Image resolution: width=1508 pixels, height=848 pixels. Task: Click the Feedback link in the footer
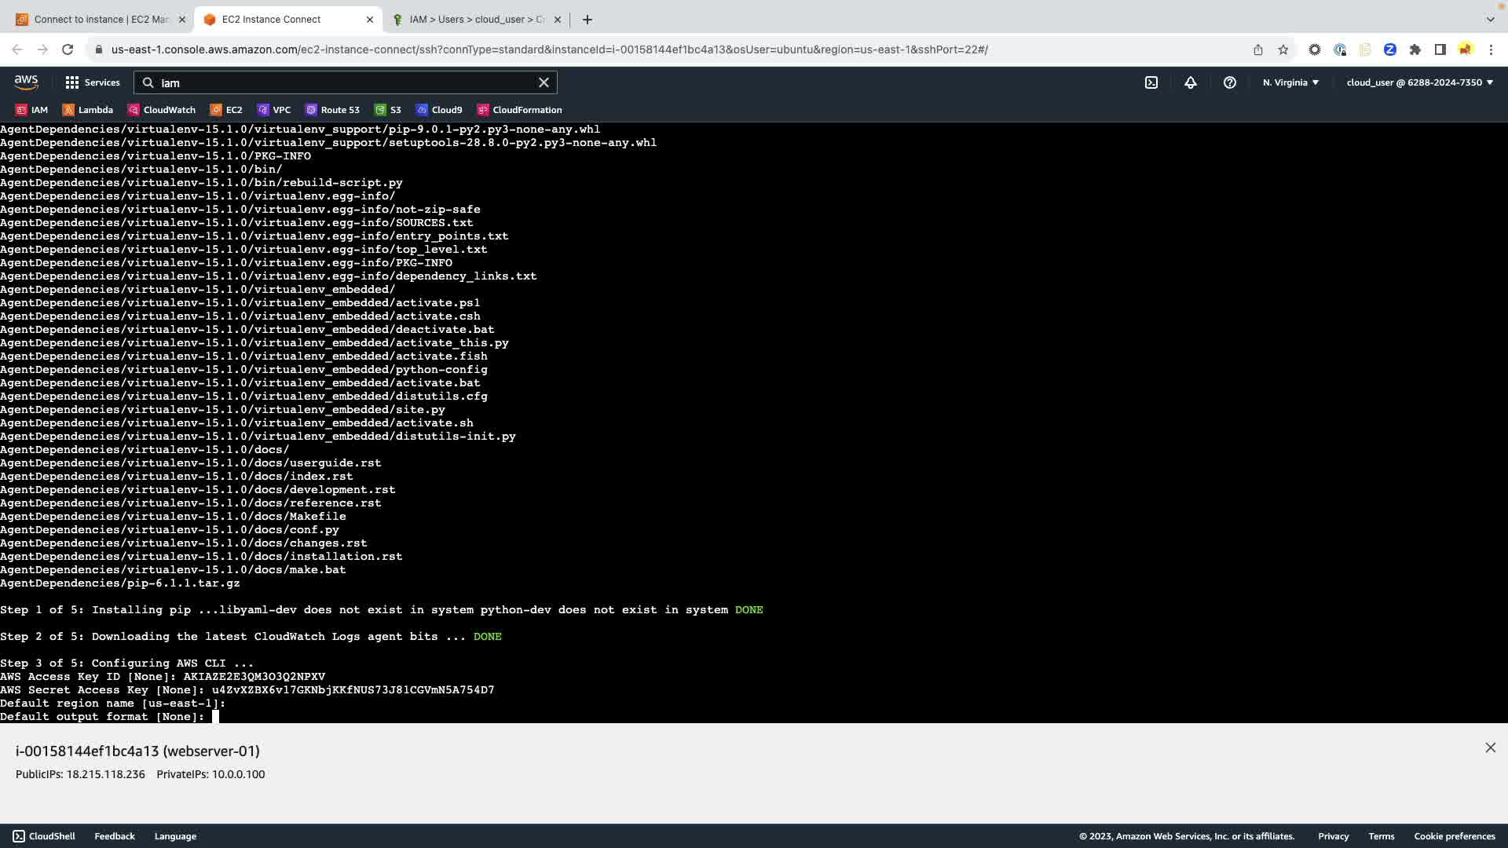pos(115,836)
